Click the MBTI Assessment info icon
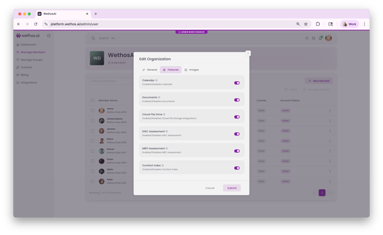Image resolution: width=383 pixels, height=235 pixels. (166, 149)
